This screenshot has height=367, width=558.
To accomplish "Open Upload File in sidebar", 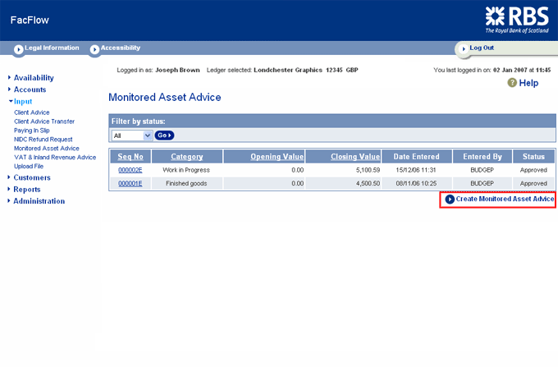I will (x=30, y=166).
